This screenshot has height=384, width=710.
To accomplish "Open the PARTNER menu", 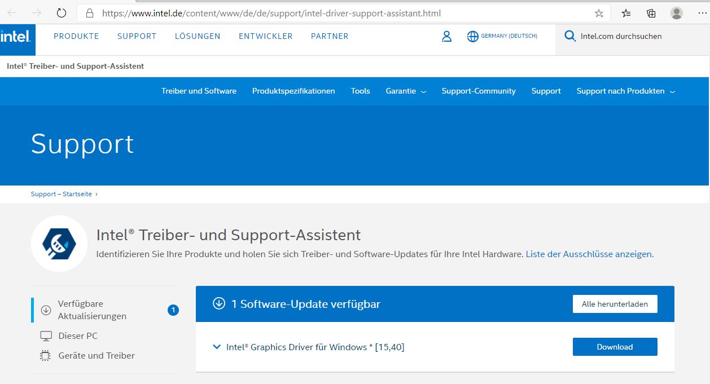I will (330, 36).
